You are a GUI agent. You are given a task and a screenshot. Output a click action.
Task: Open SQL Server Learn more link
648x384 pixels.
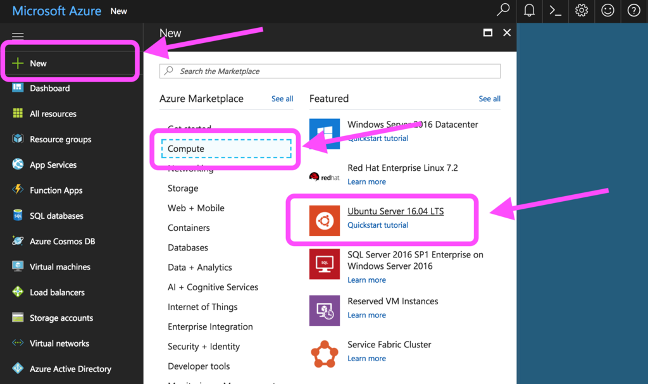366,280
